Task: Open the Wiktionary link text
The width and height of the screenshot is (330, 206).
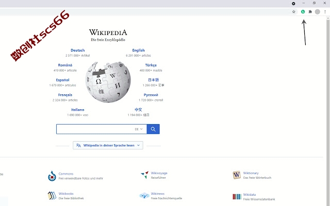Action: point(251,173)
